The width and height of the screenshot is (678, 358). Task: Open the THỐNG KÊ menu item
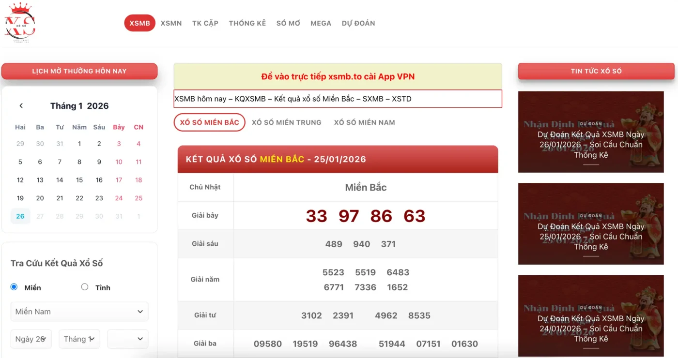247,23
